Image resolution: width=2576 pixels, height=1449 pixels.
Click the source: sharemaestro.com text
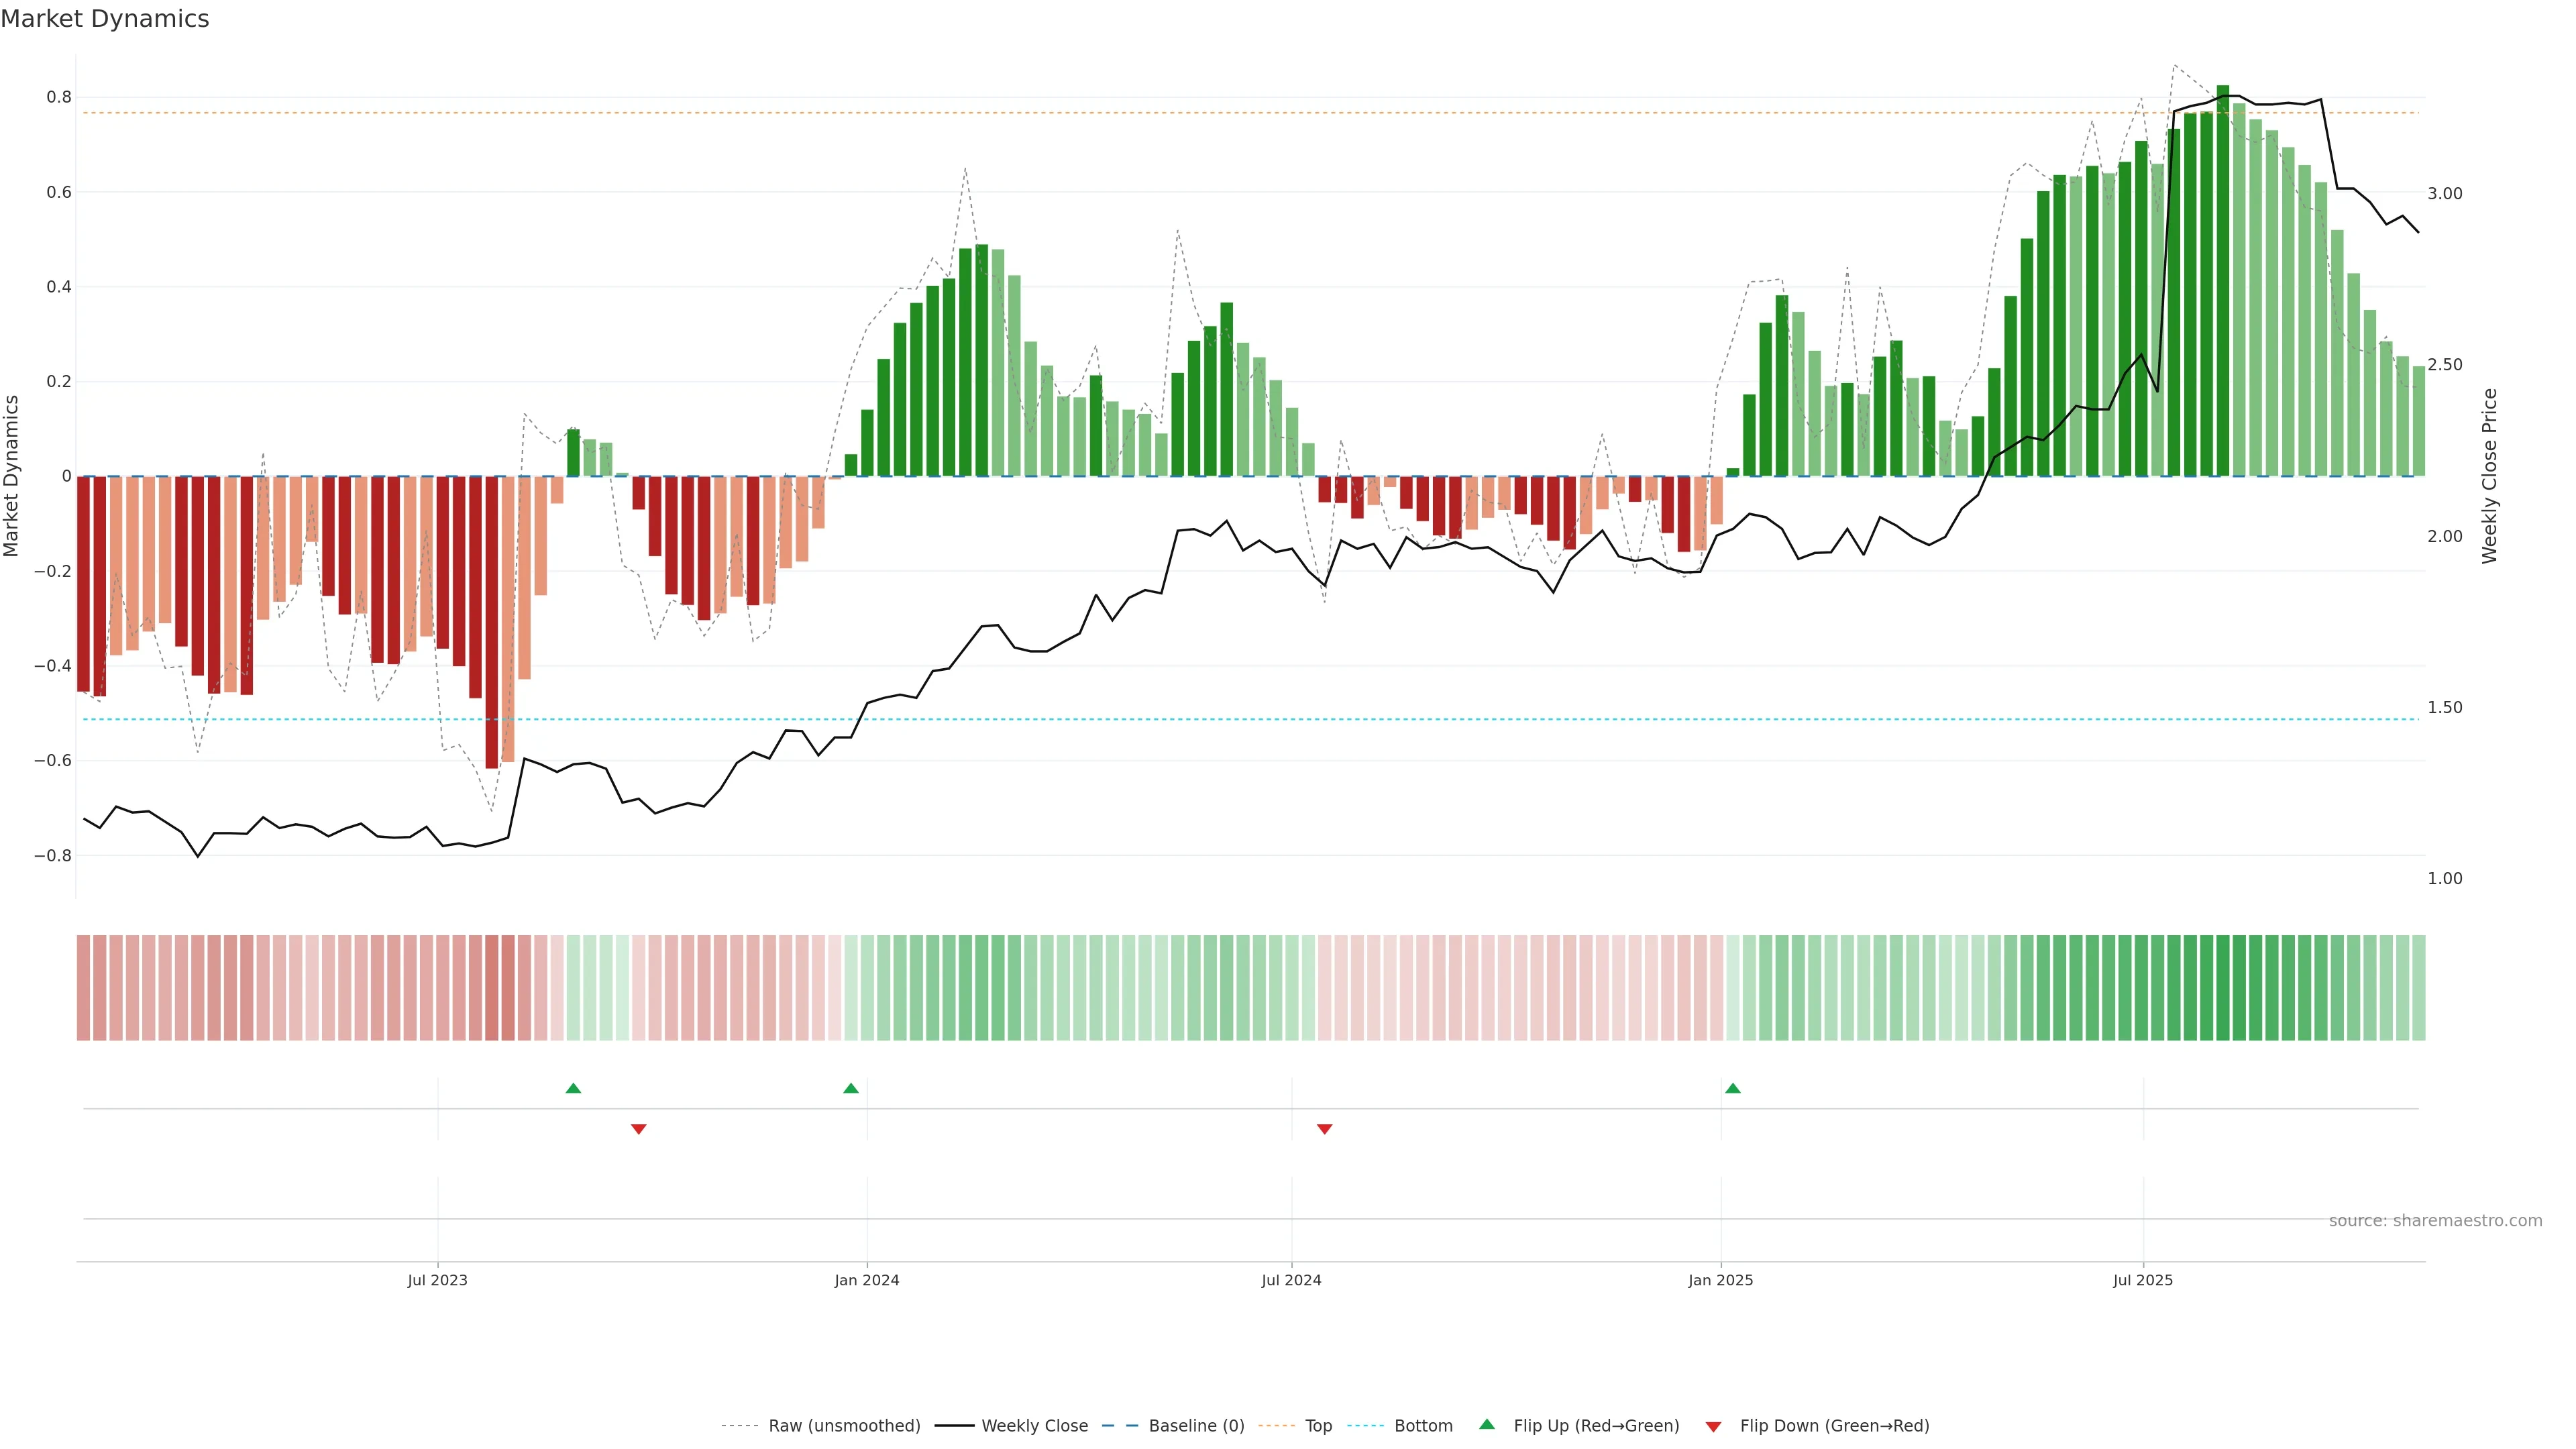pyautogui.click(x=2435, y=1221)
